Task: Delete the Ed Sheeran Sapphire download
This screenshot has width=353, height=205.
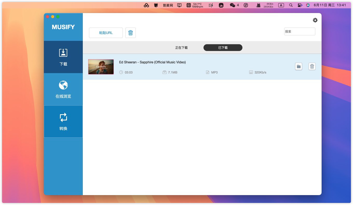Action: click(x=312, y=67)
